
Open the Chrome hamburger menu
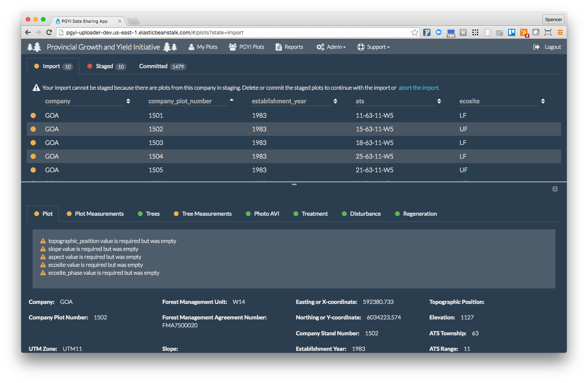560,33
